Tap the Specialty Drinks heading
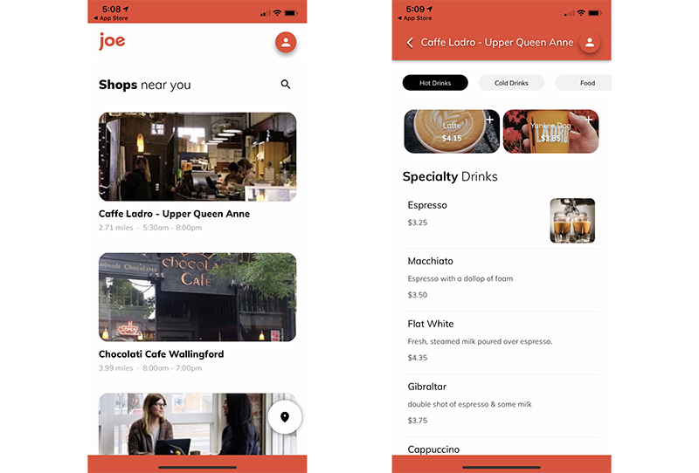This screenshot has width=699, height=473. (450, 177)
